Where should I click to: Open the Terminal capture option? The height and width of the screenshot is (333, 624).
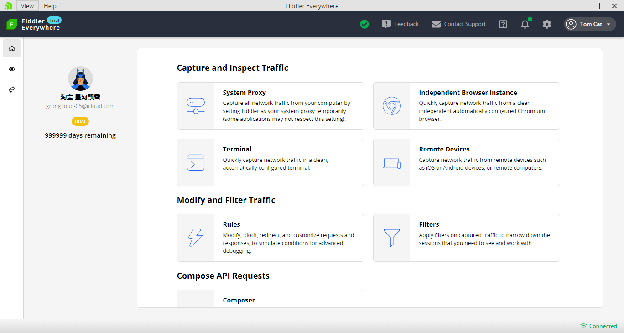click(270, 162)
